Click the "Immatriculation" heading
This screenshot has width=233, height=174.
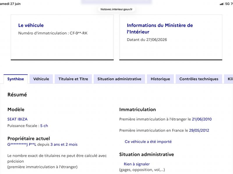point(137,110)
